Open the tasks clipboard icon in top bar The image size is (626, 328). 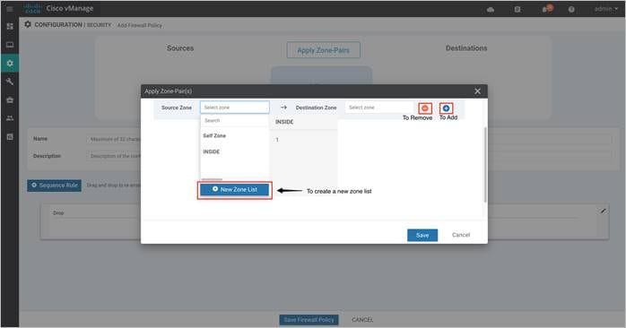tap(517, 9)
